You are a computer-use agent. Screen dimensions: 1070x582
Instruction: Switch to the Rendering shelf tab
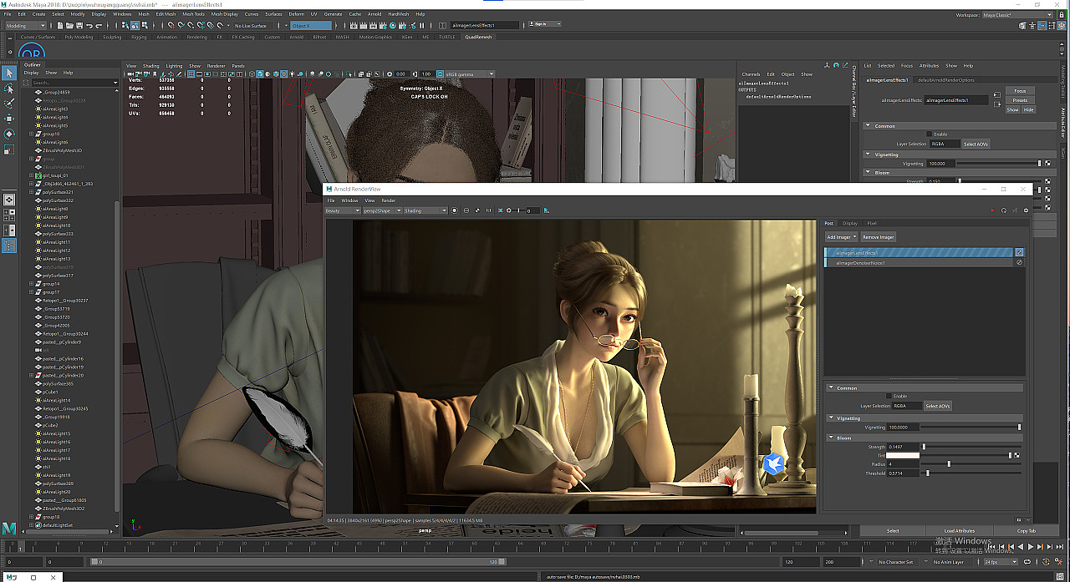coord(197,37)
